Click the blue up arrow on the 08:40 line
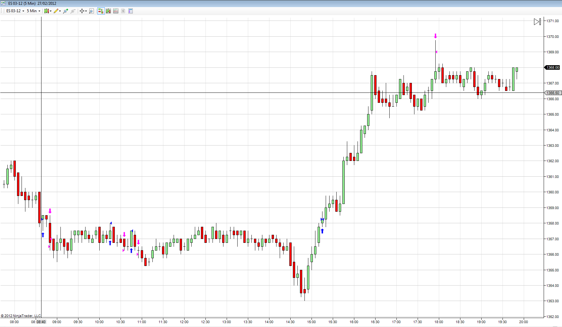 (43, 235)
